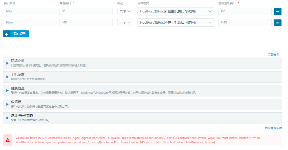Screen dimensions: 288x150
Task: Click the 主机调度 description text
Action: click(x=29, y=79)
